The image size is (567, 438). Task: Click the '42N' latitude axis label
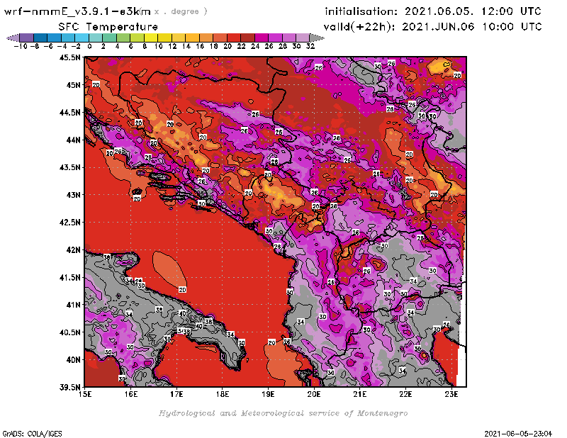73,250
